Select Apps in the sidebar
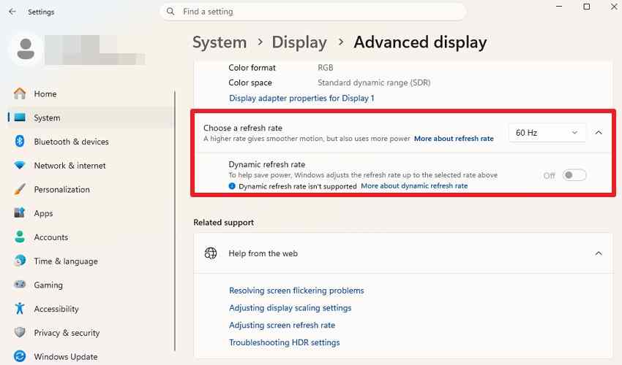The height and width of the screenshot is (365, 622). tap(91, 213)
